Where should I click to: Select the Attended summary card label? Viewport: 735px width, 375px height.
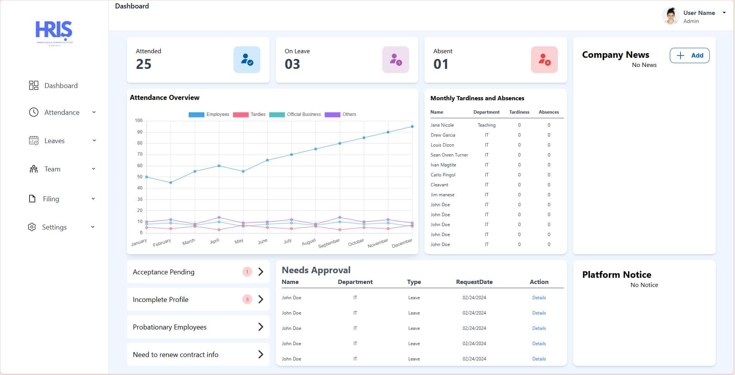click(x=148, y=51)
